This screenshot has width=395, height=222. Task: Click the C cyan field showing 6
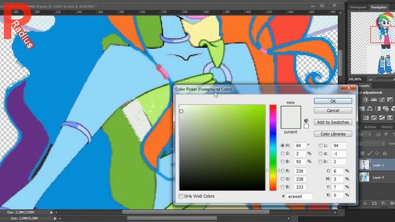pos(338,171)
